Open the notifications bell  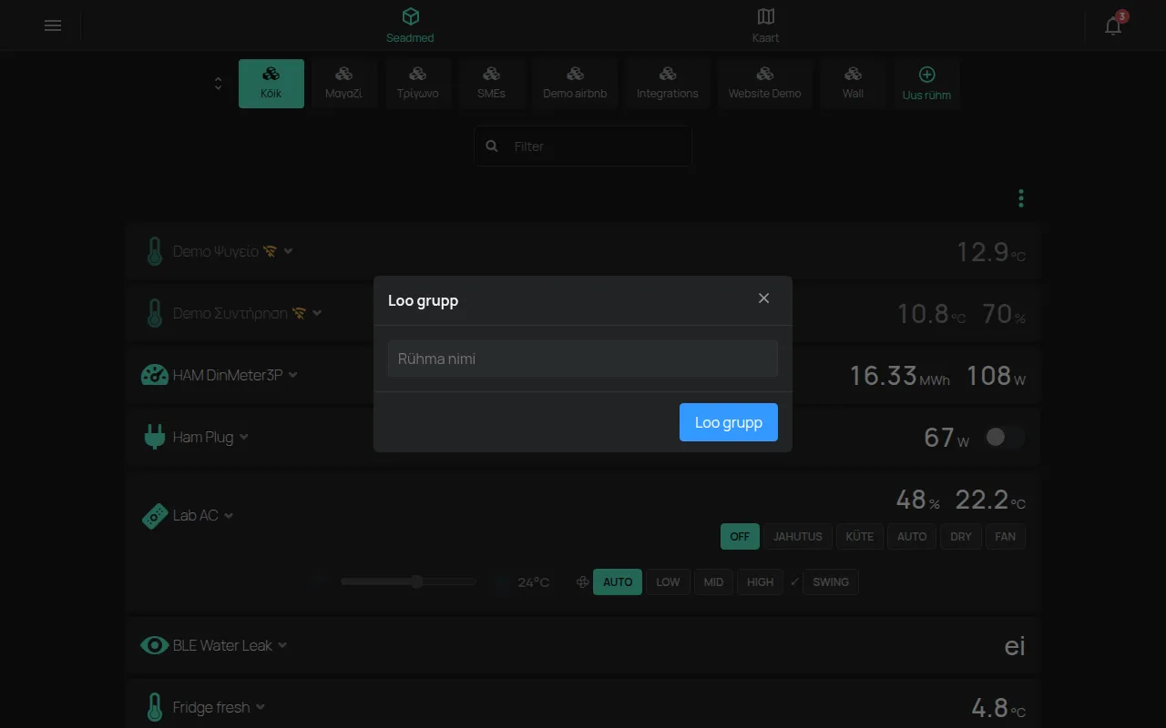[x=1113, y=25]
